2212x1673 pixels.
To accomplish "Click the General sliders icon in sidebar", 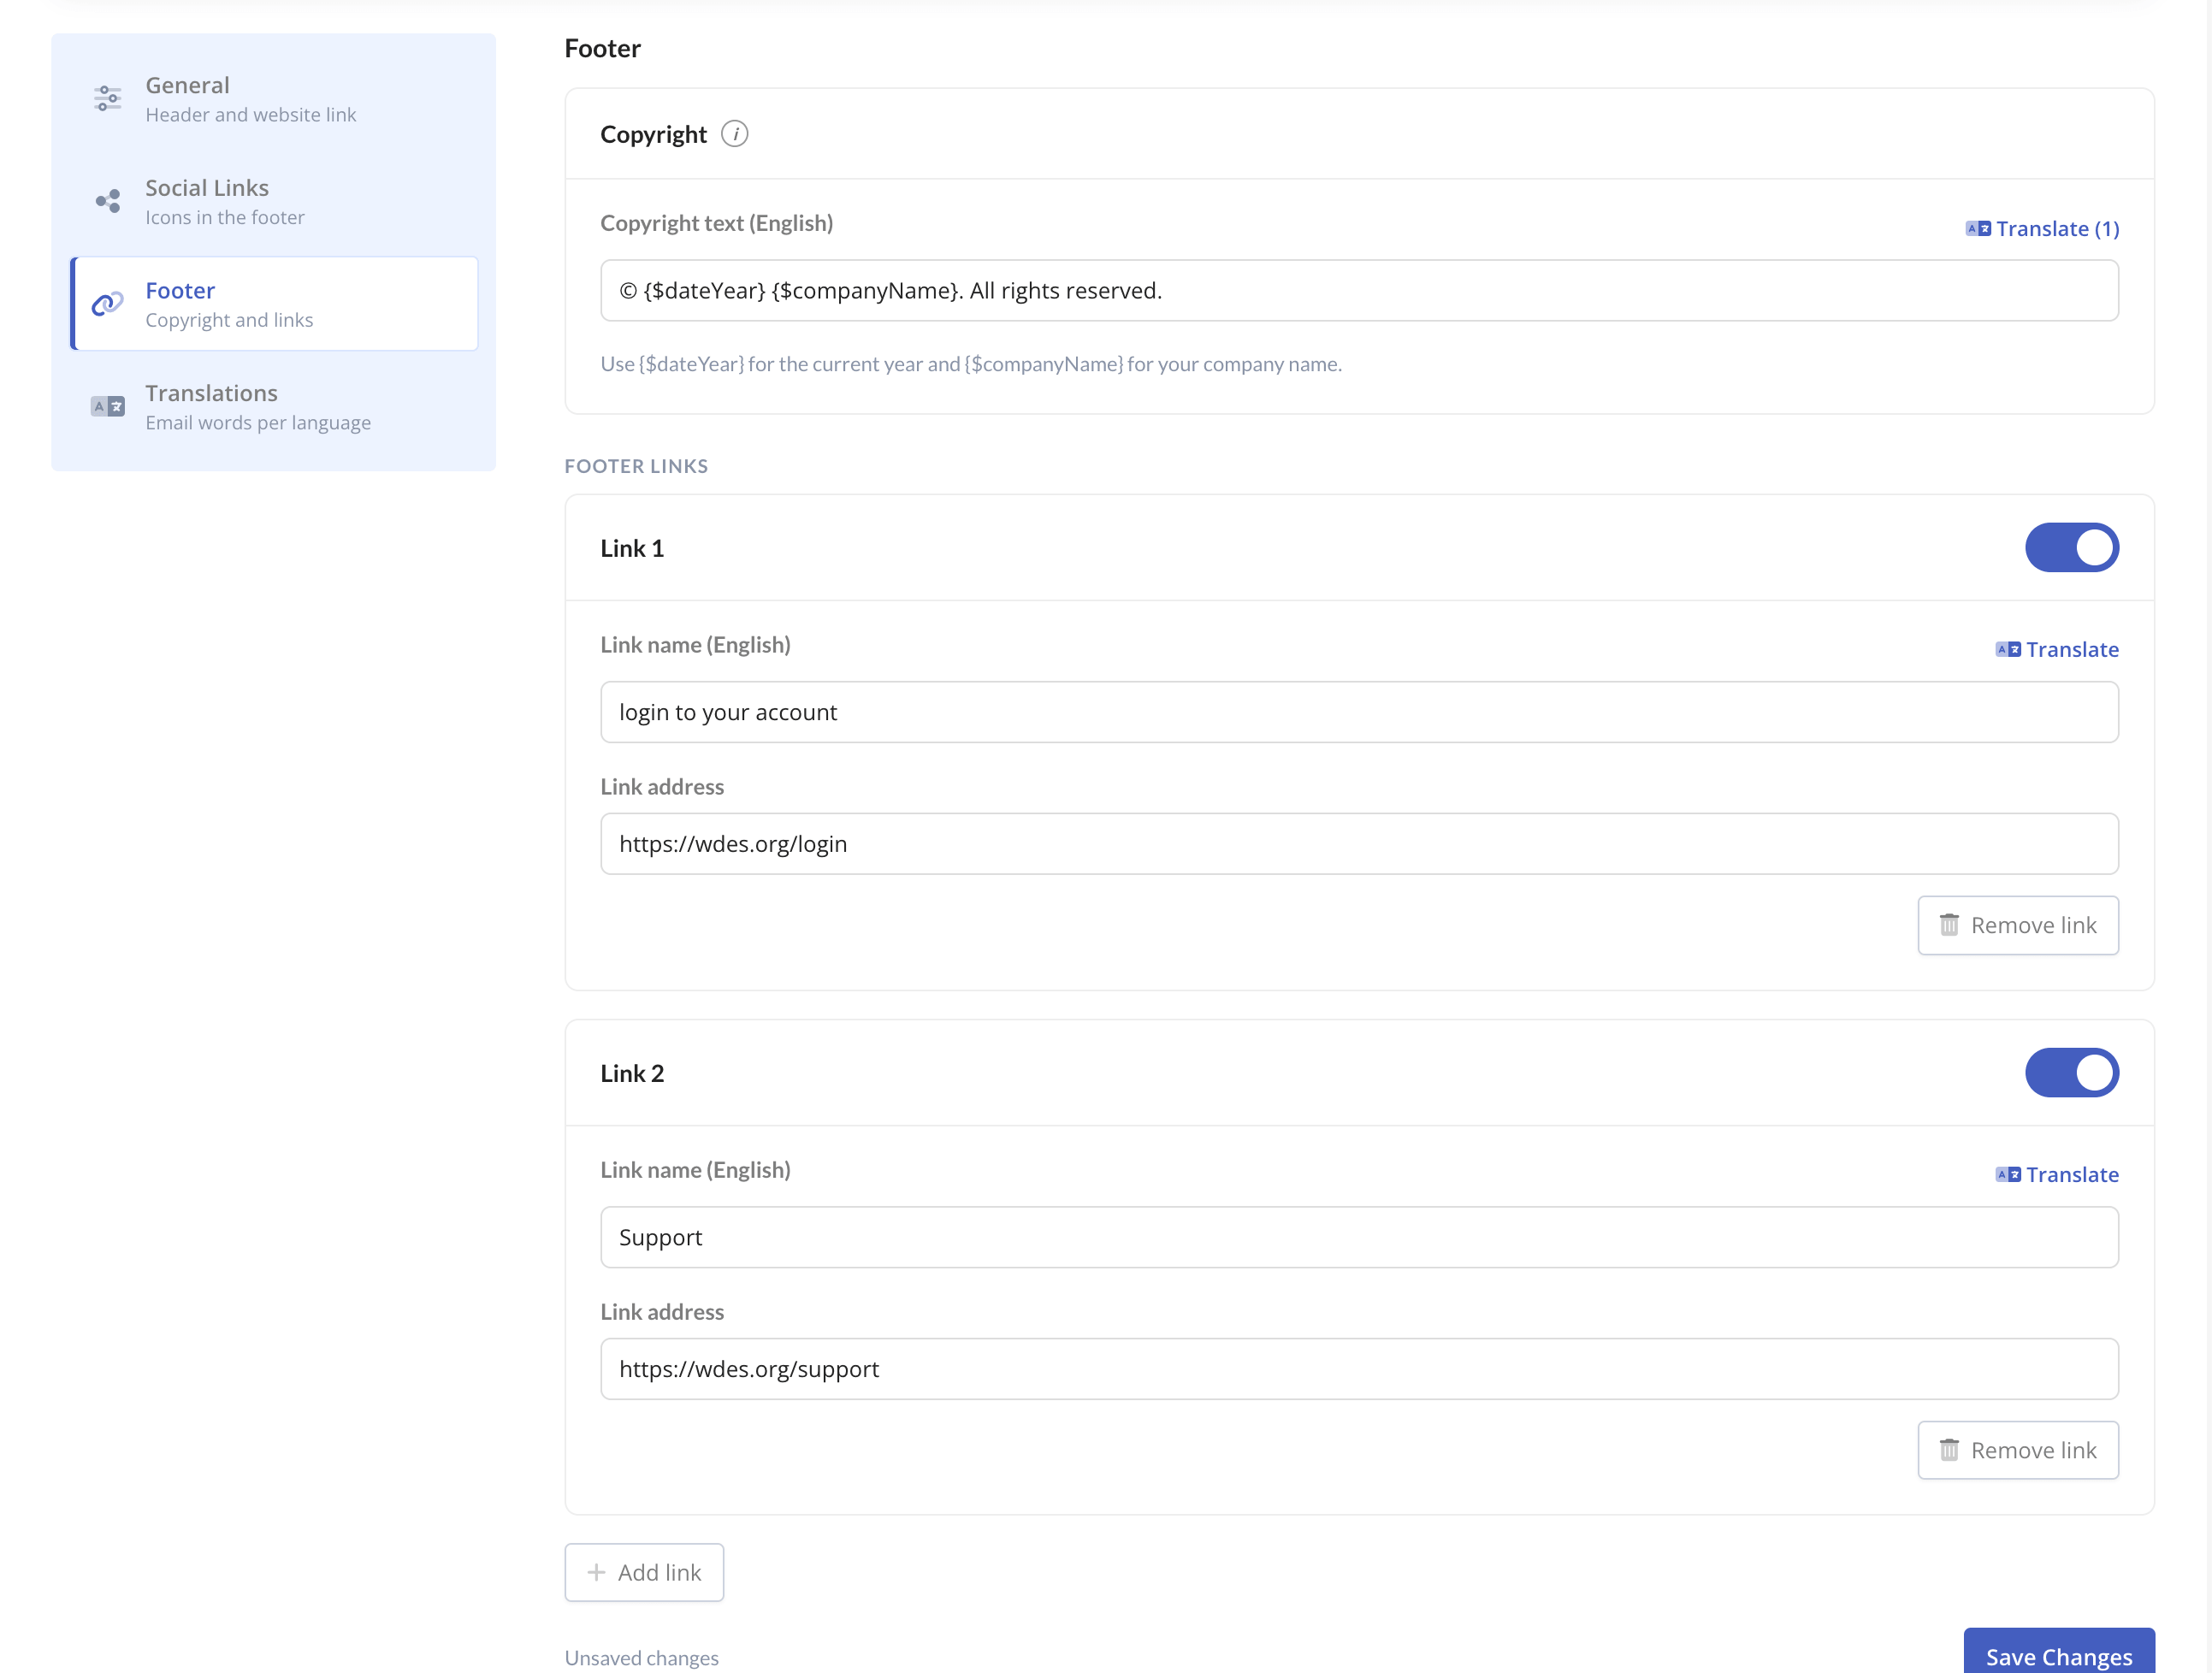I will [108, 98].
